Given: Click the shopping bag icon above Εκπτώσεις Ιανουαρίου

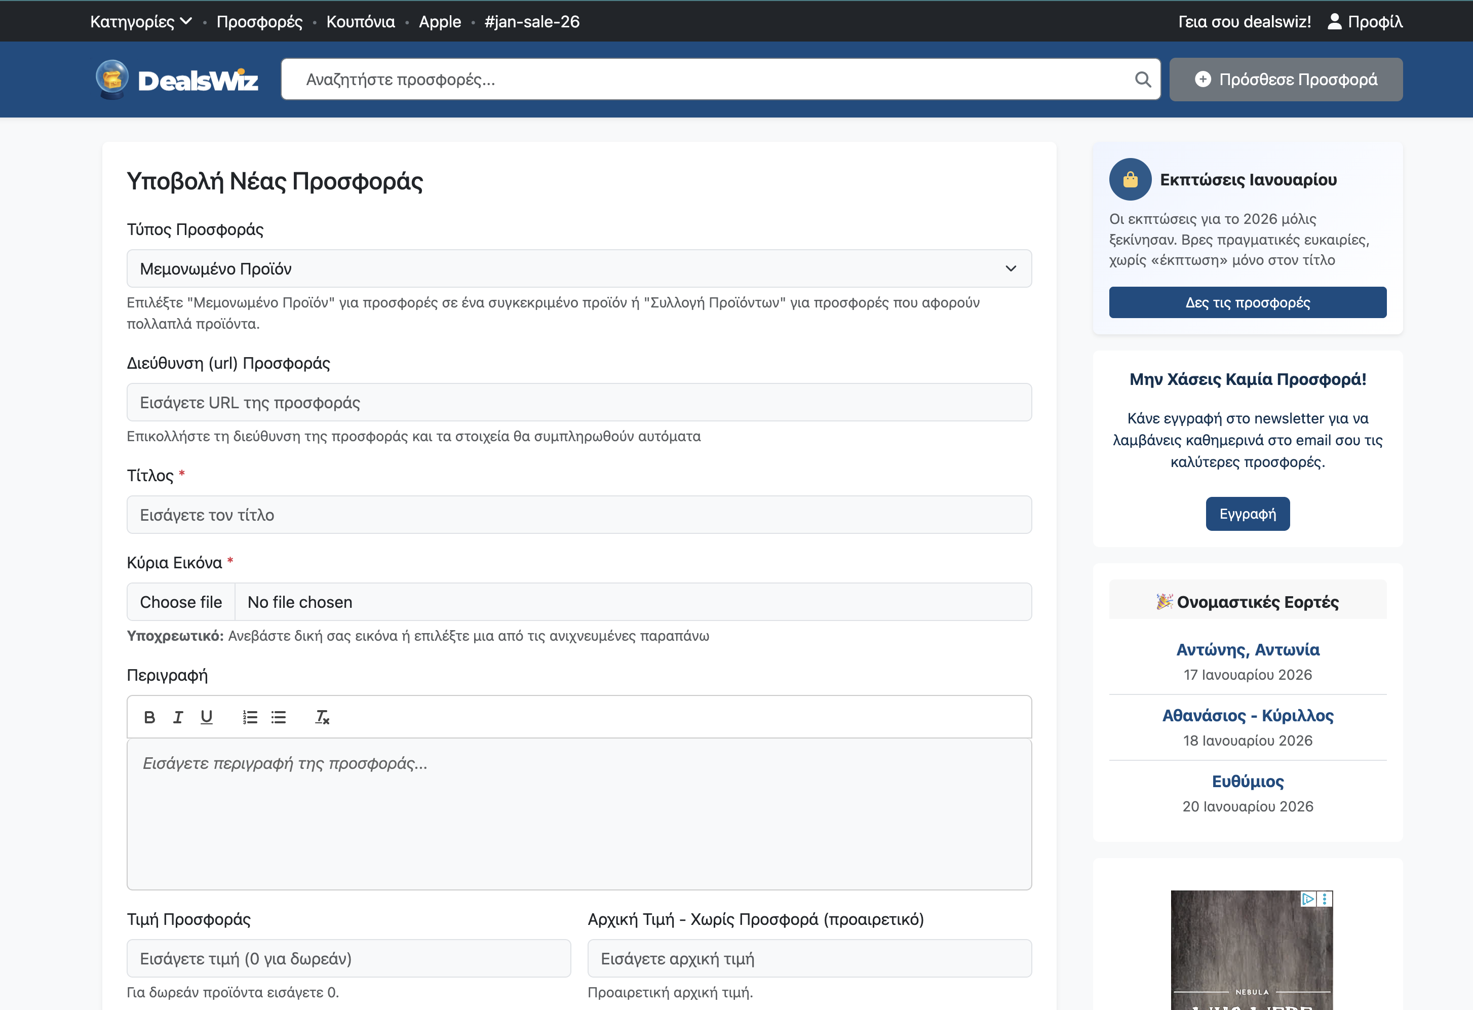Looking at the screenshot, I should click(x=1130, y=179).
